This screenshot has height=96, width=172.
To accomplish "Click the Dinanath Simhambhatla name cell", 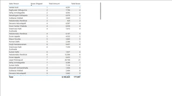I will (19, 68).
